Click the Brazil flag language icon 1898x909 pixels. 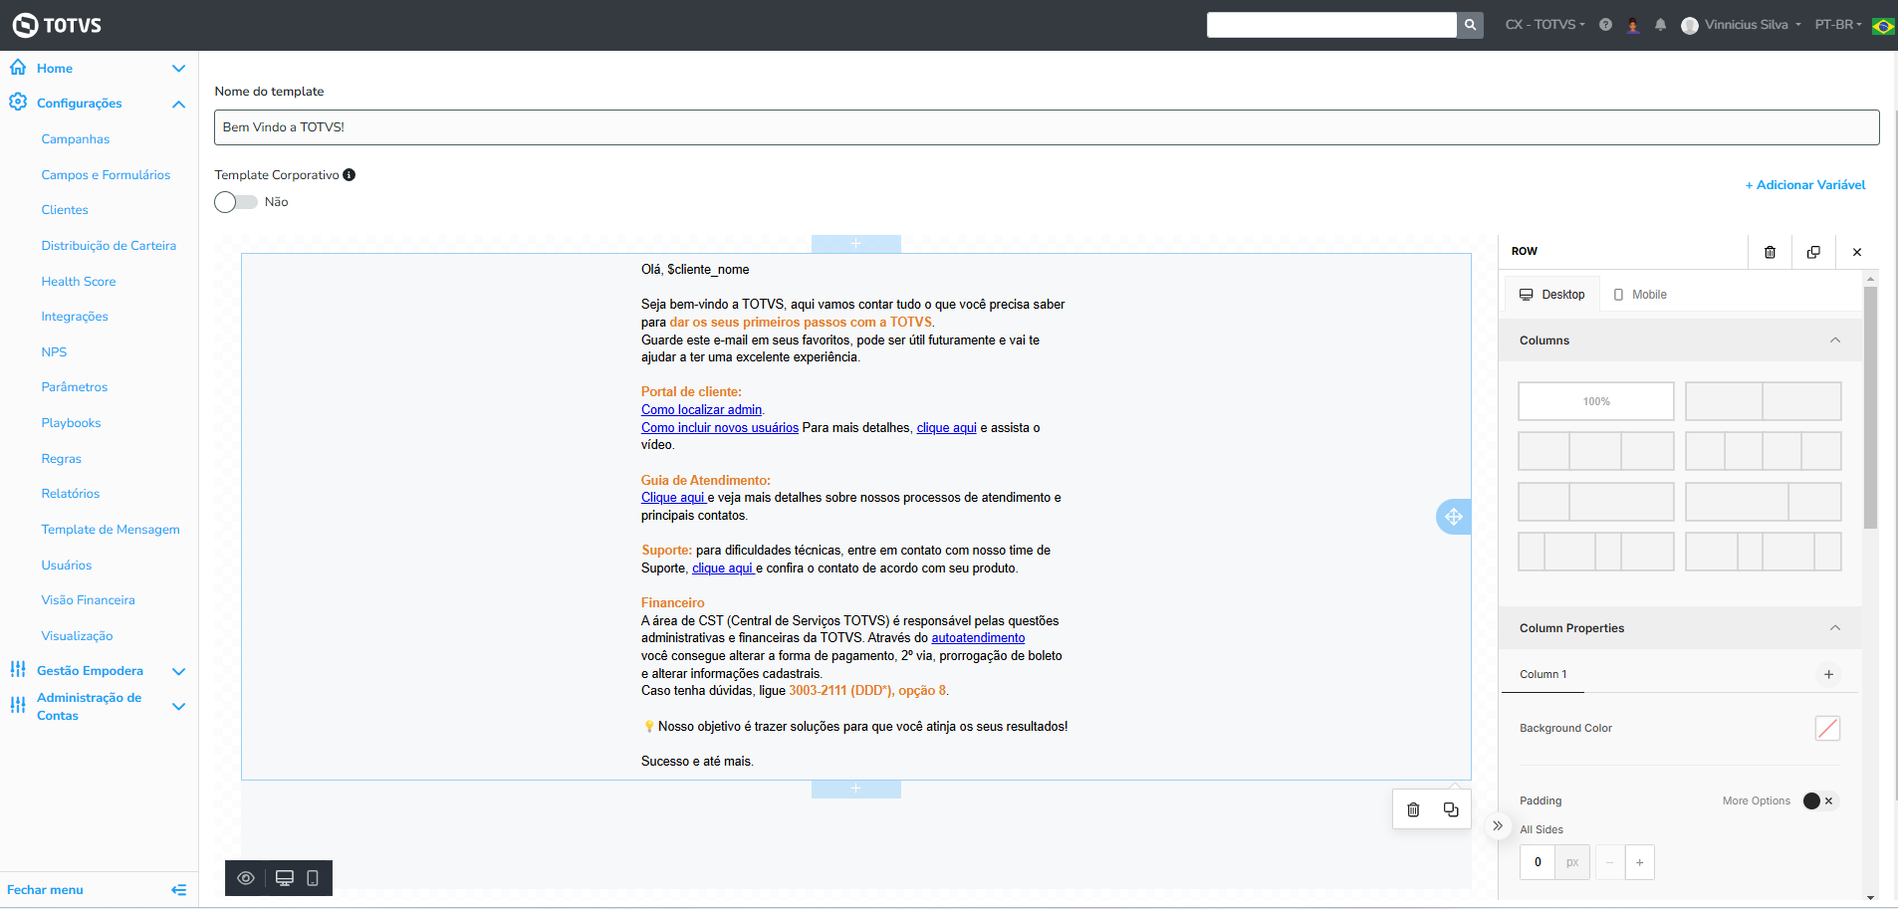click(x=1883, y=26)
